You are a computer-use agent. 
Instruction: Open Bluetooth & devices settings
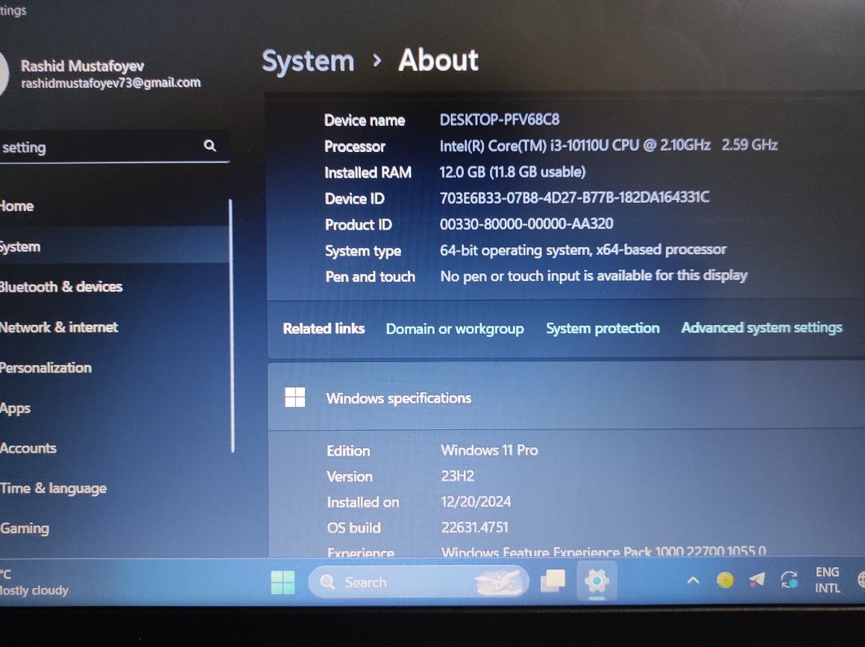tap(113, 287)
